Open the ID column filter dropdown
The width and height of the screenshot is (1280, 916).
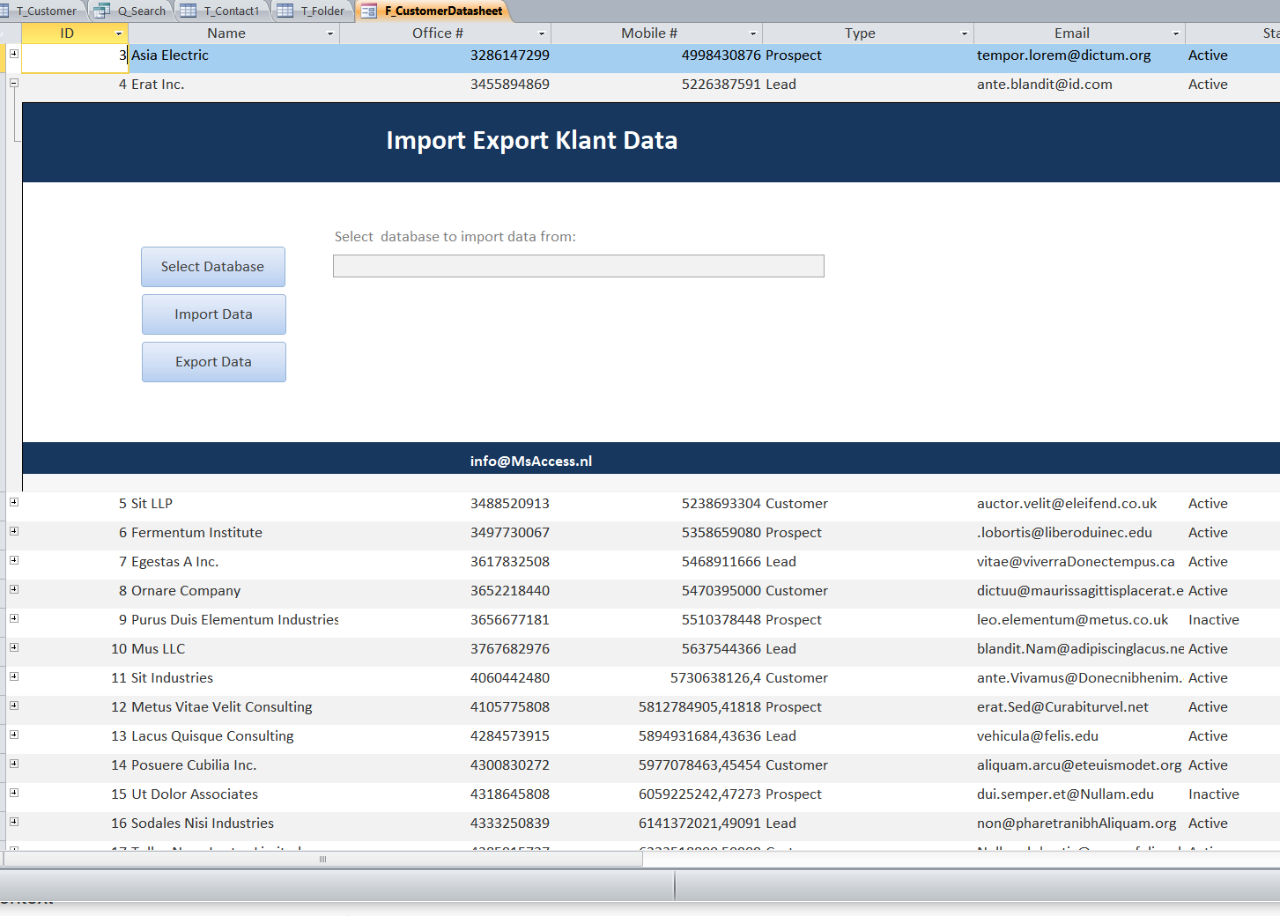(119, 33)
